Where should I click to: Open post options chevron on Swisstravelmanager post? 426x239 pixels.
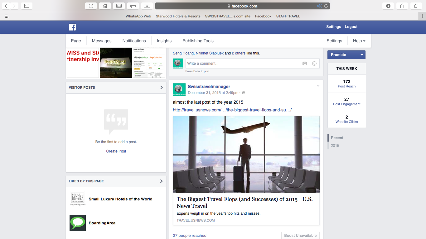[x=318, y=86]
